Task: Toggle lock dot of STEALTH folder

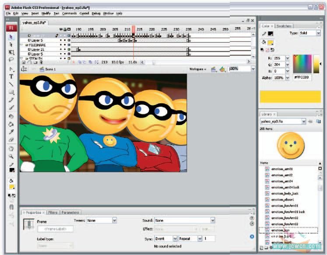Action: (x=65, y=59)
